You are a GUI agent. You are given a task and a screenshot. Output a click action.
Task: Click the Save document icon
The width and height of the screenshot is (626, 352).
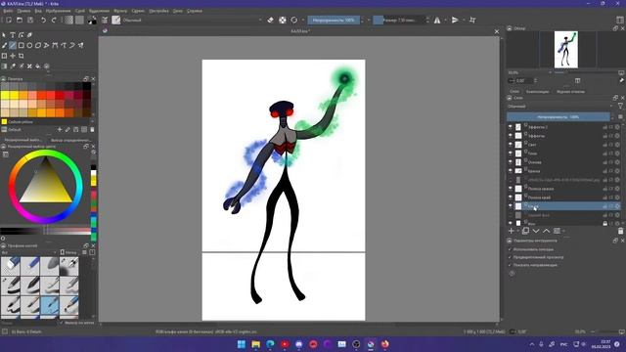(30, 20)
